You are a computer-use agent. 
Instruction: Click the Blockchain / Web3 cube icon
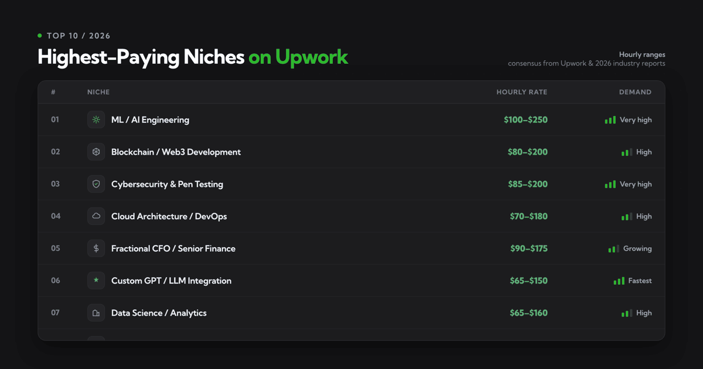[x=96, y=152]
